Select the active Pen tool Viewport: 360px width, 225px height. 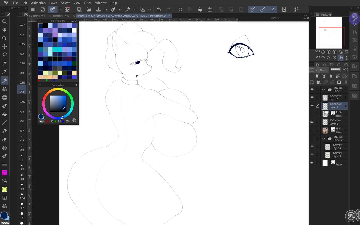coord(4,81)
